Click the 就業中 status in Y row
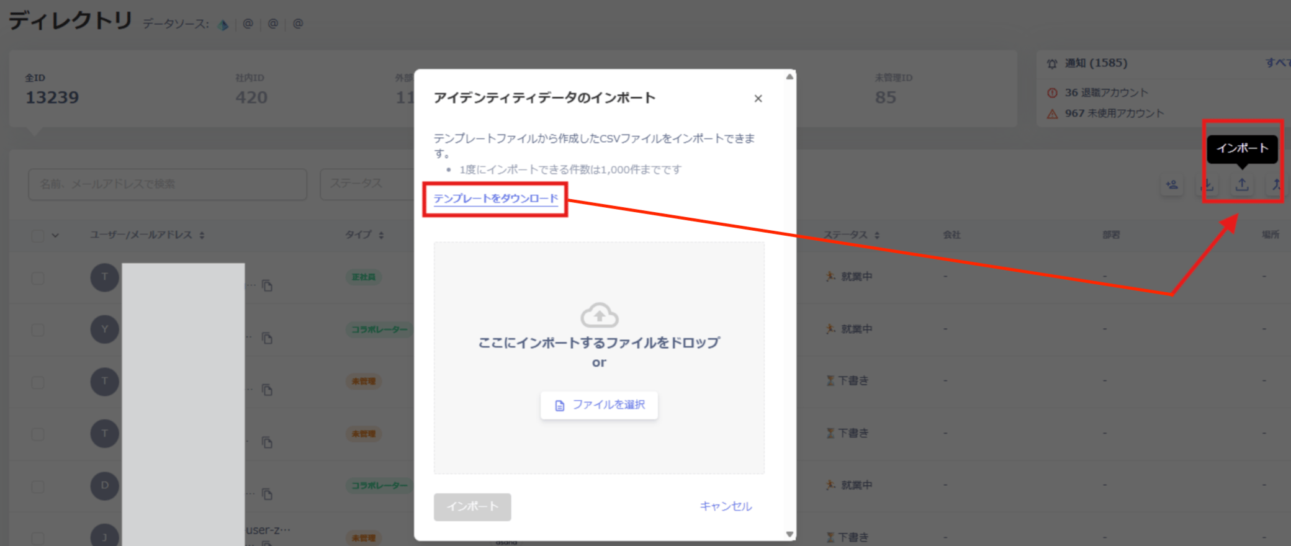 click(849, 329)
